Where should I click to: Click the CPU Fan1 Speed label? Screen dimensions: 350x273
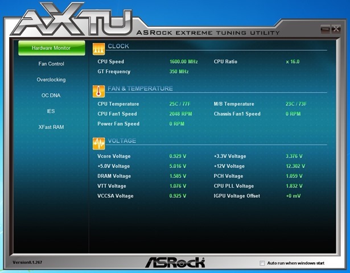click(x=117, y=114)
